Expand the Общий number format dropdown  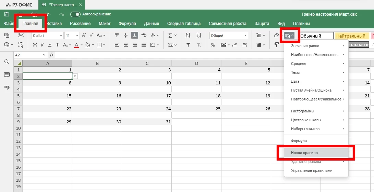(x=245, y=36)
